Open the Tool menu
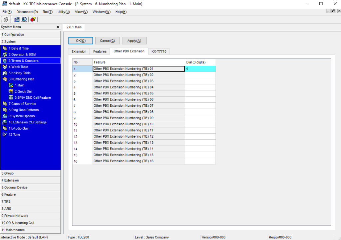Screen dimensions: 341x240 pyautogui.click(x=48, y=12)
